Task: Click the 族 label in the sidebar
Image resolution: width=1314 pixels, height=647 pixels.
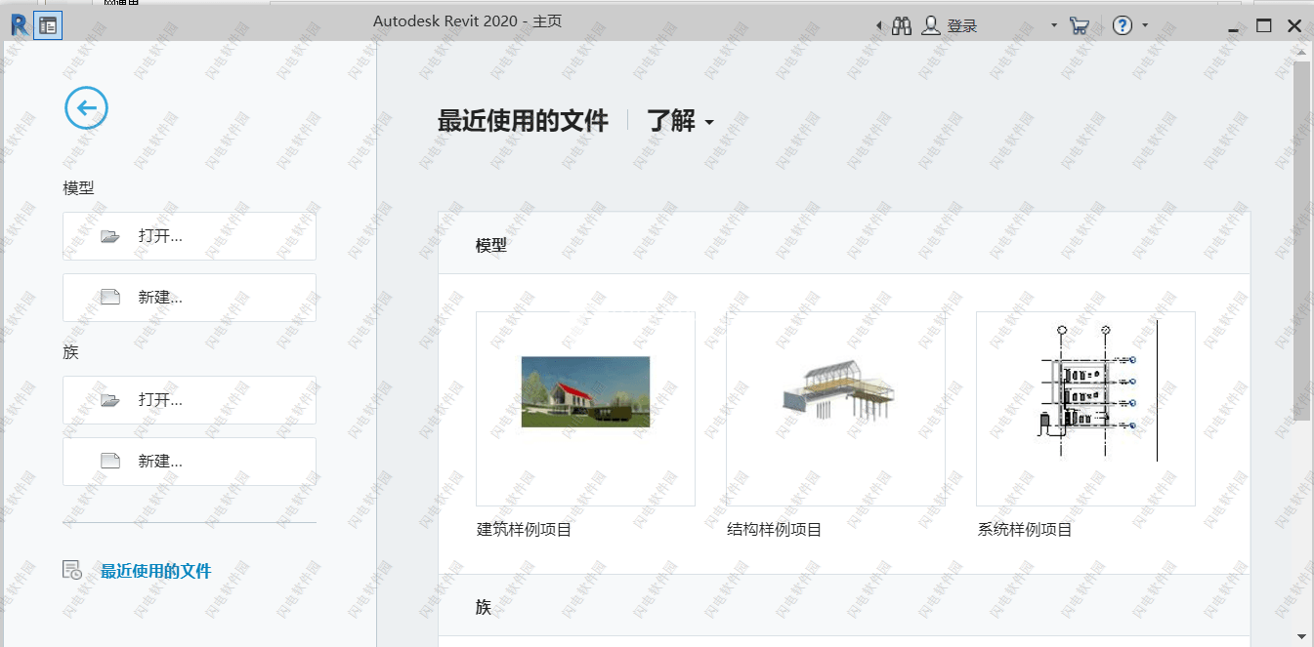Action: [70, 352]
